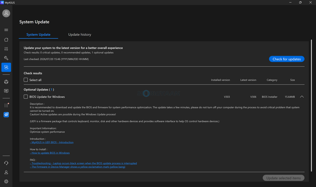
Task: Open the black screen Troubleshooting FAQ link
Action: 83,163
